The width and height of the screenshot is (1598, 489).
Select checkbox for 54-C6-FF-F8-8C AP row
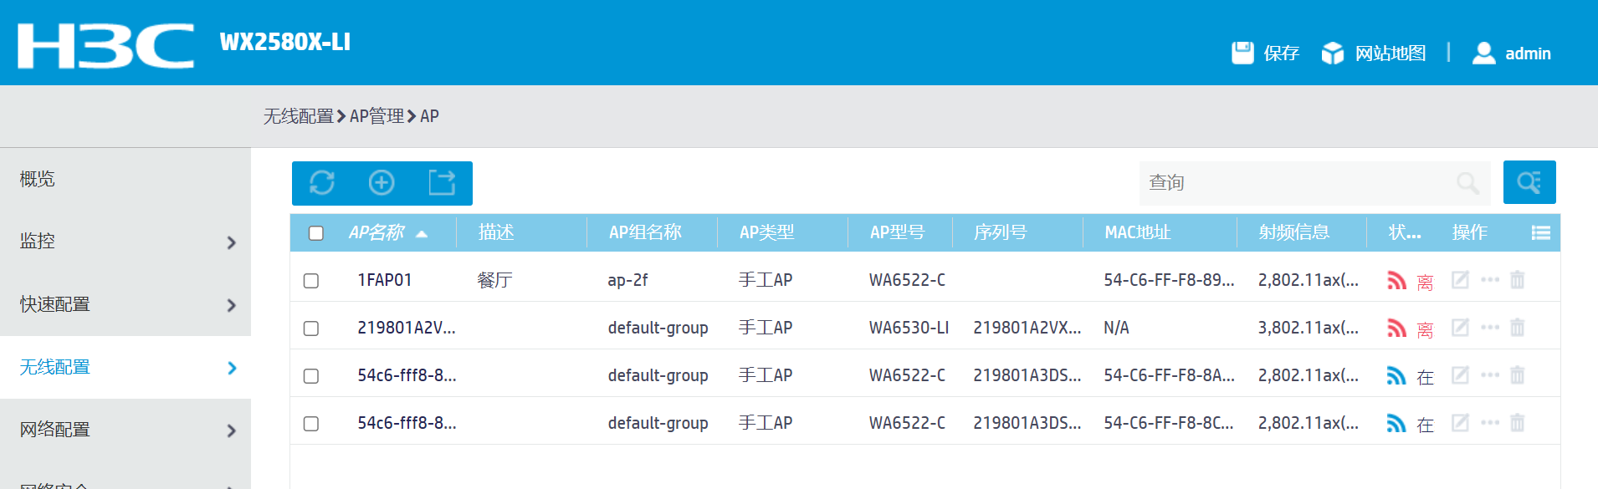[x=311, y=424]
